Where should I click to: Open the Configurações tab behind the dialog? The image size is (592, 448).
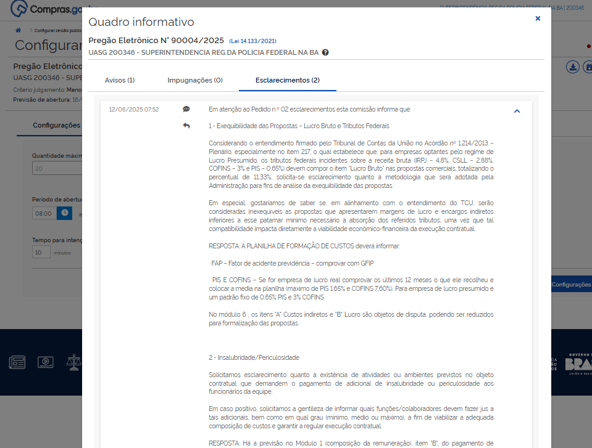(56, 125)
